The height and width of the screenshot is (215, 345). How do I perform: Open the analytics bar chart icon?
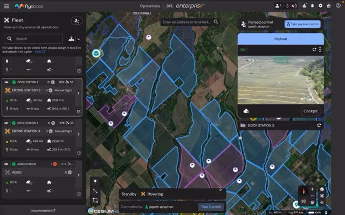(x=305, y=6)
